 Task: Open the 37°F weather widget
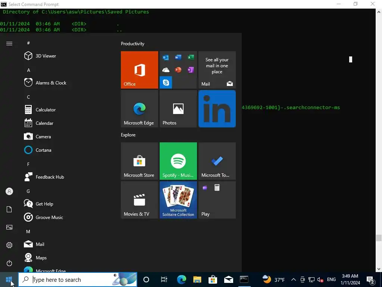(273, 280)
